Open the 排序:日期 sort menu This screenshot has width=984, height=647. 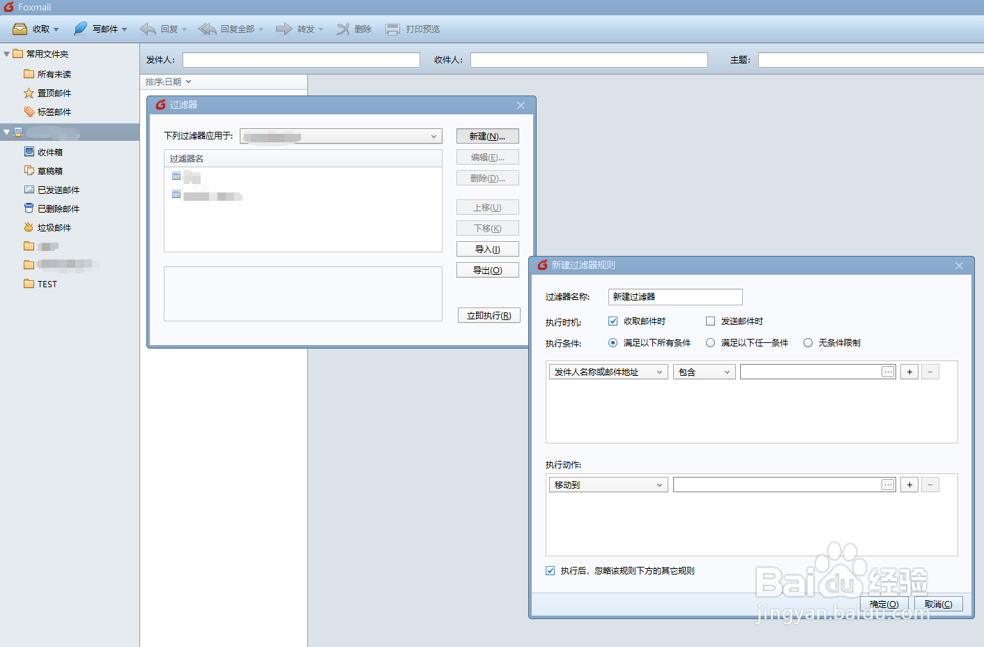[168, 82]
